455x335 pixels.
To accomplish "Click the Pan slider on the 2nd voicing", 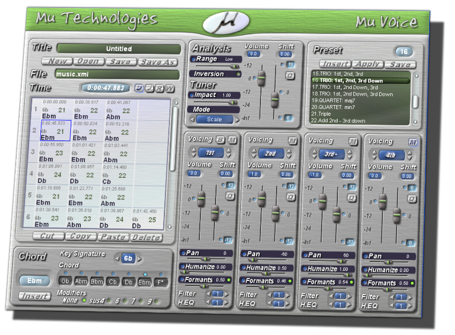I will 252,260.
